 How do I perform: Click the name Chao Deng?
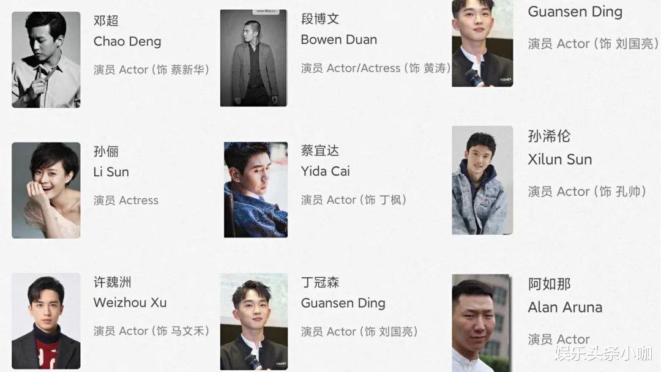click(x=127, y=42)
